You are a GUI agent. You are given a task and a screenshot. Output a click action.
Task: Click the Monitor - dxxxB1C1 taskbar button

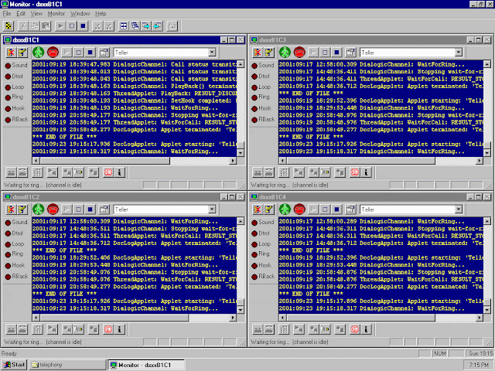[146, 365]
